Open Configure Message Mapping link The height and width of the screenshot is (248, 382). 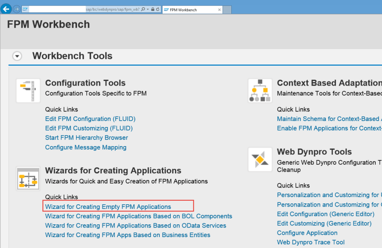click(86, 147)
